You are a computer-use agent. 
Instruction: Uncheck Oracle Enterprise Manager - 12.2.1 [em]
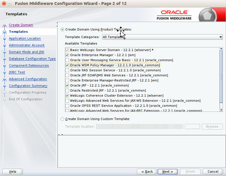pyautogui.click(x=67, y=55)
